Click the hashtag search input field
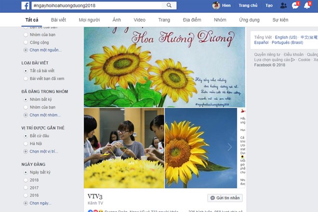The height and width of the screenshot is (212, 318). pos(97,5)
